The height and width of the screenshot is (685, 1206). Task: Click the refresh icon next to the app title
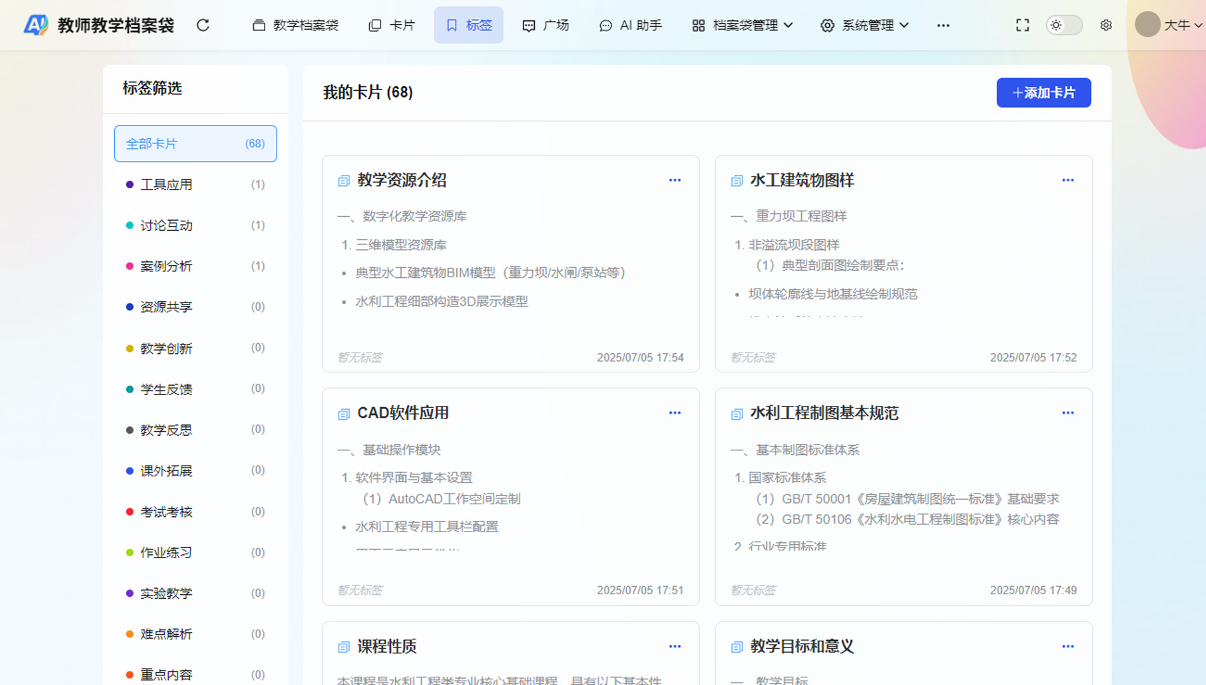point(203,25)
